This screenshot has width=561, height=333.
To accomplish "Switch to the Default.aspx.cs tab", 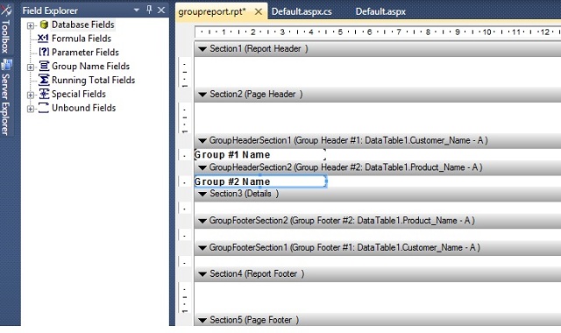I will coord(302,11).
